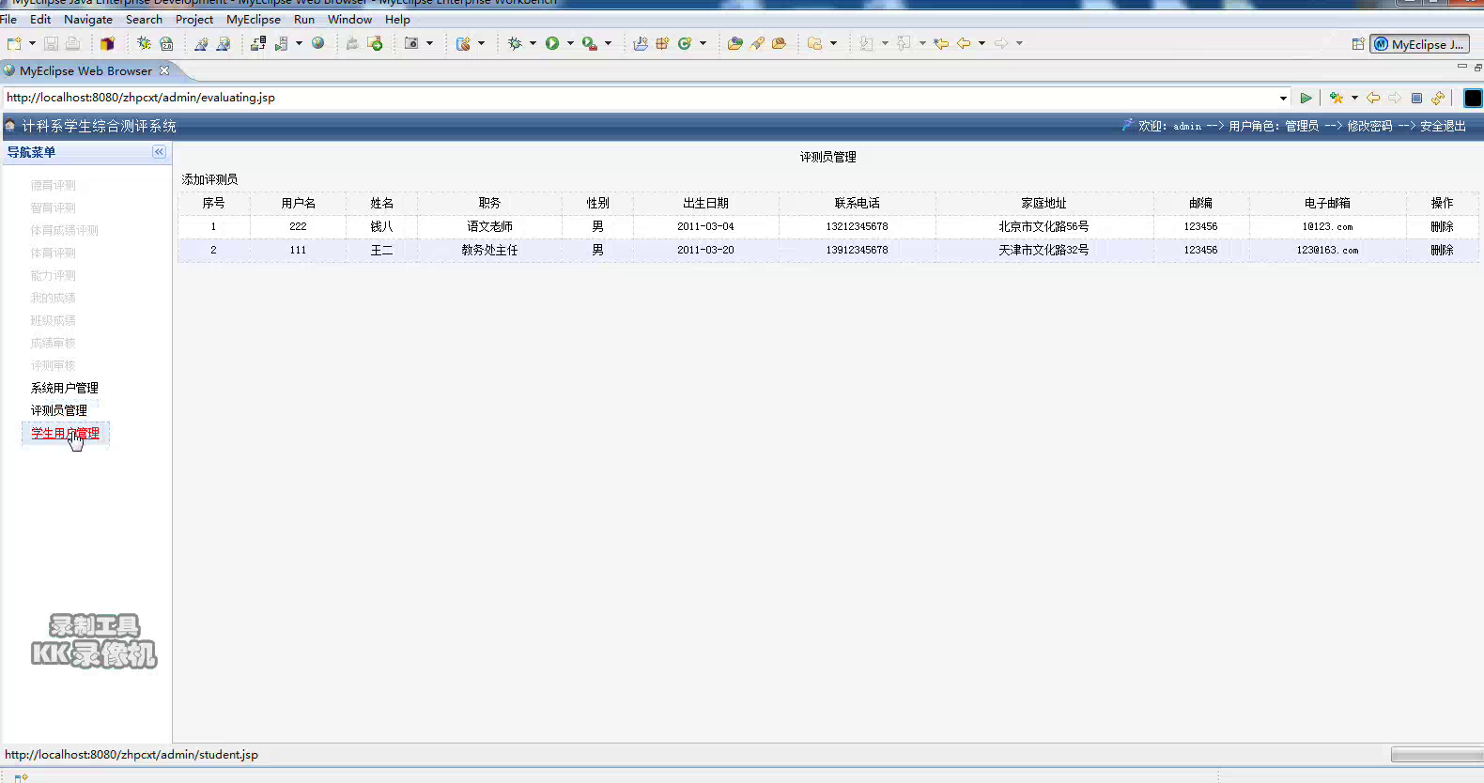Close the MyEclipse Web Browser tab
This screenshot has width=1484, height=783.
(164, 70)
